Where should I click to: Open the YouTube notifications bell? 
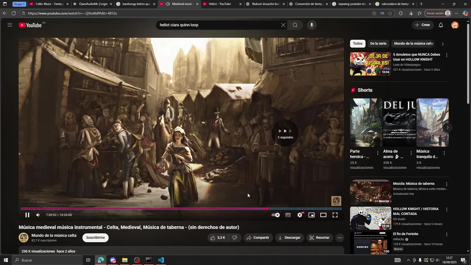[x=441, y=25]
